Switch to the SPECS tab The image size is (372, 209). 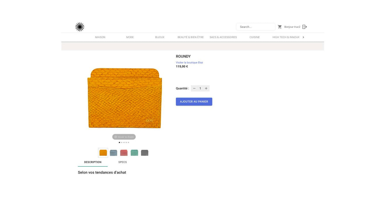122,162
